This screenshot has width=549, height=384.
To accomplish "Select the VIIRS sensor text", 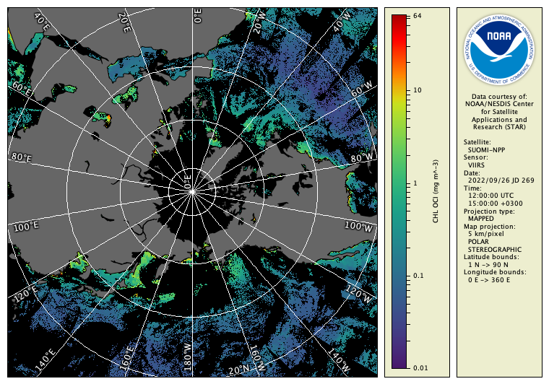I will [477, 165].
